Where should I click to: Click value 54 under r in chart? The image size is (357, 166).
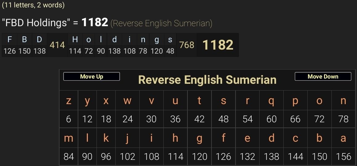point(248,119)
